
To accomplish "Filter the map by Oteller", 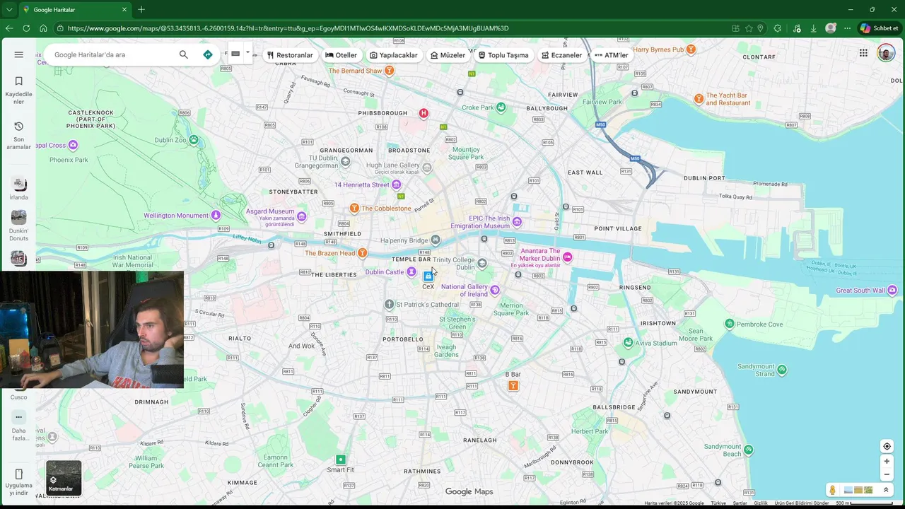I will 341,55.
